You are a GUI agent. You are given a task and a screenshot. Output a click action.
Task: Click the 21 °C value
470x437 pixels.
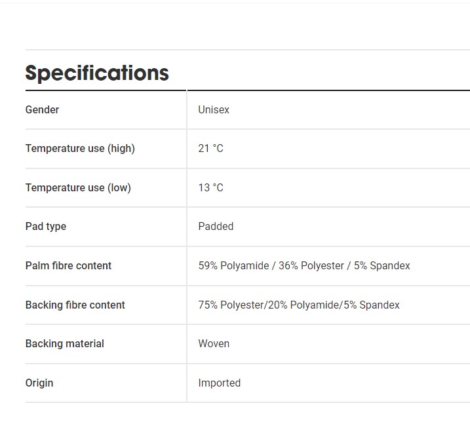click(x=210, y=148)
